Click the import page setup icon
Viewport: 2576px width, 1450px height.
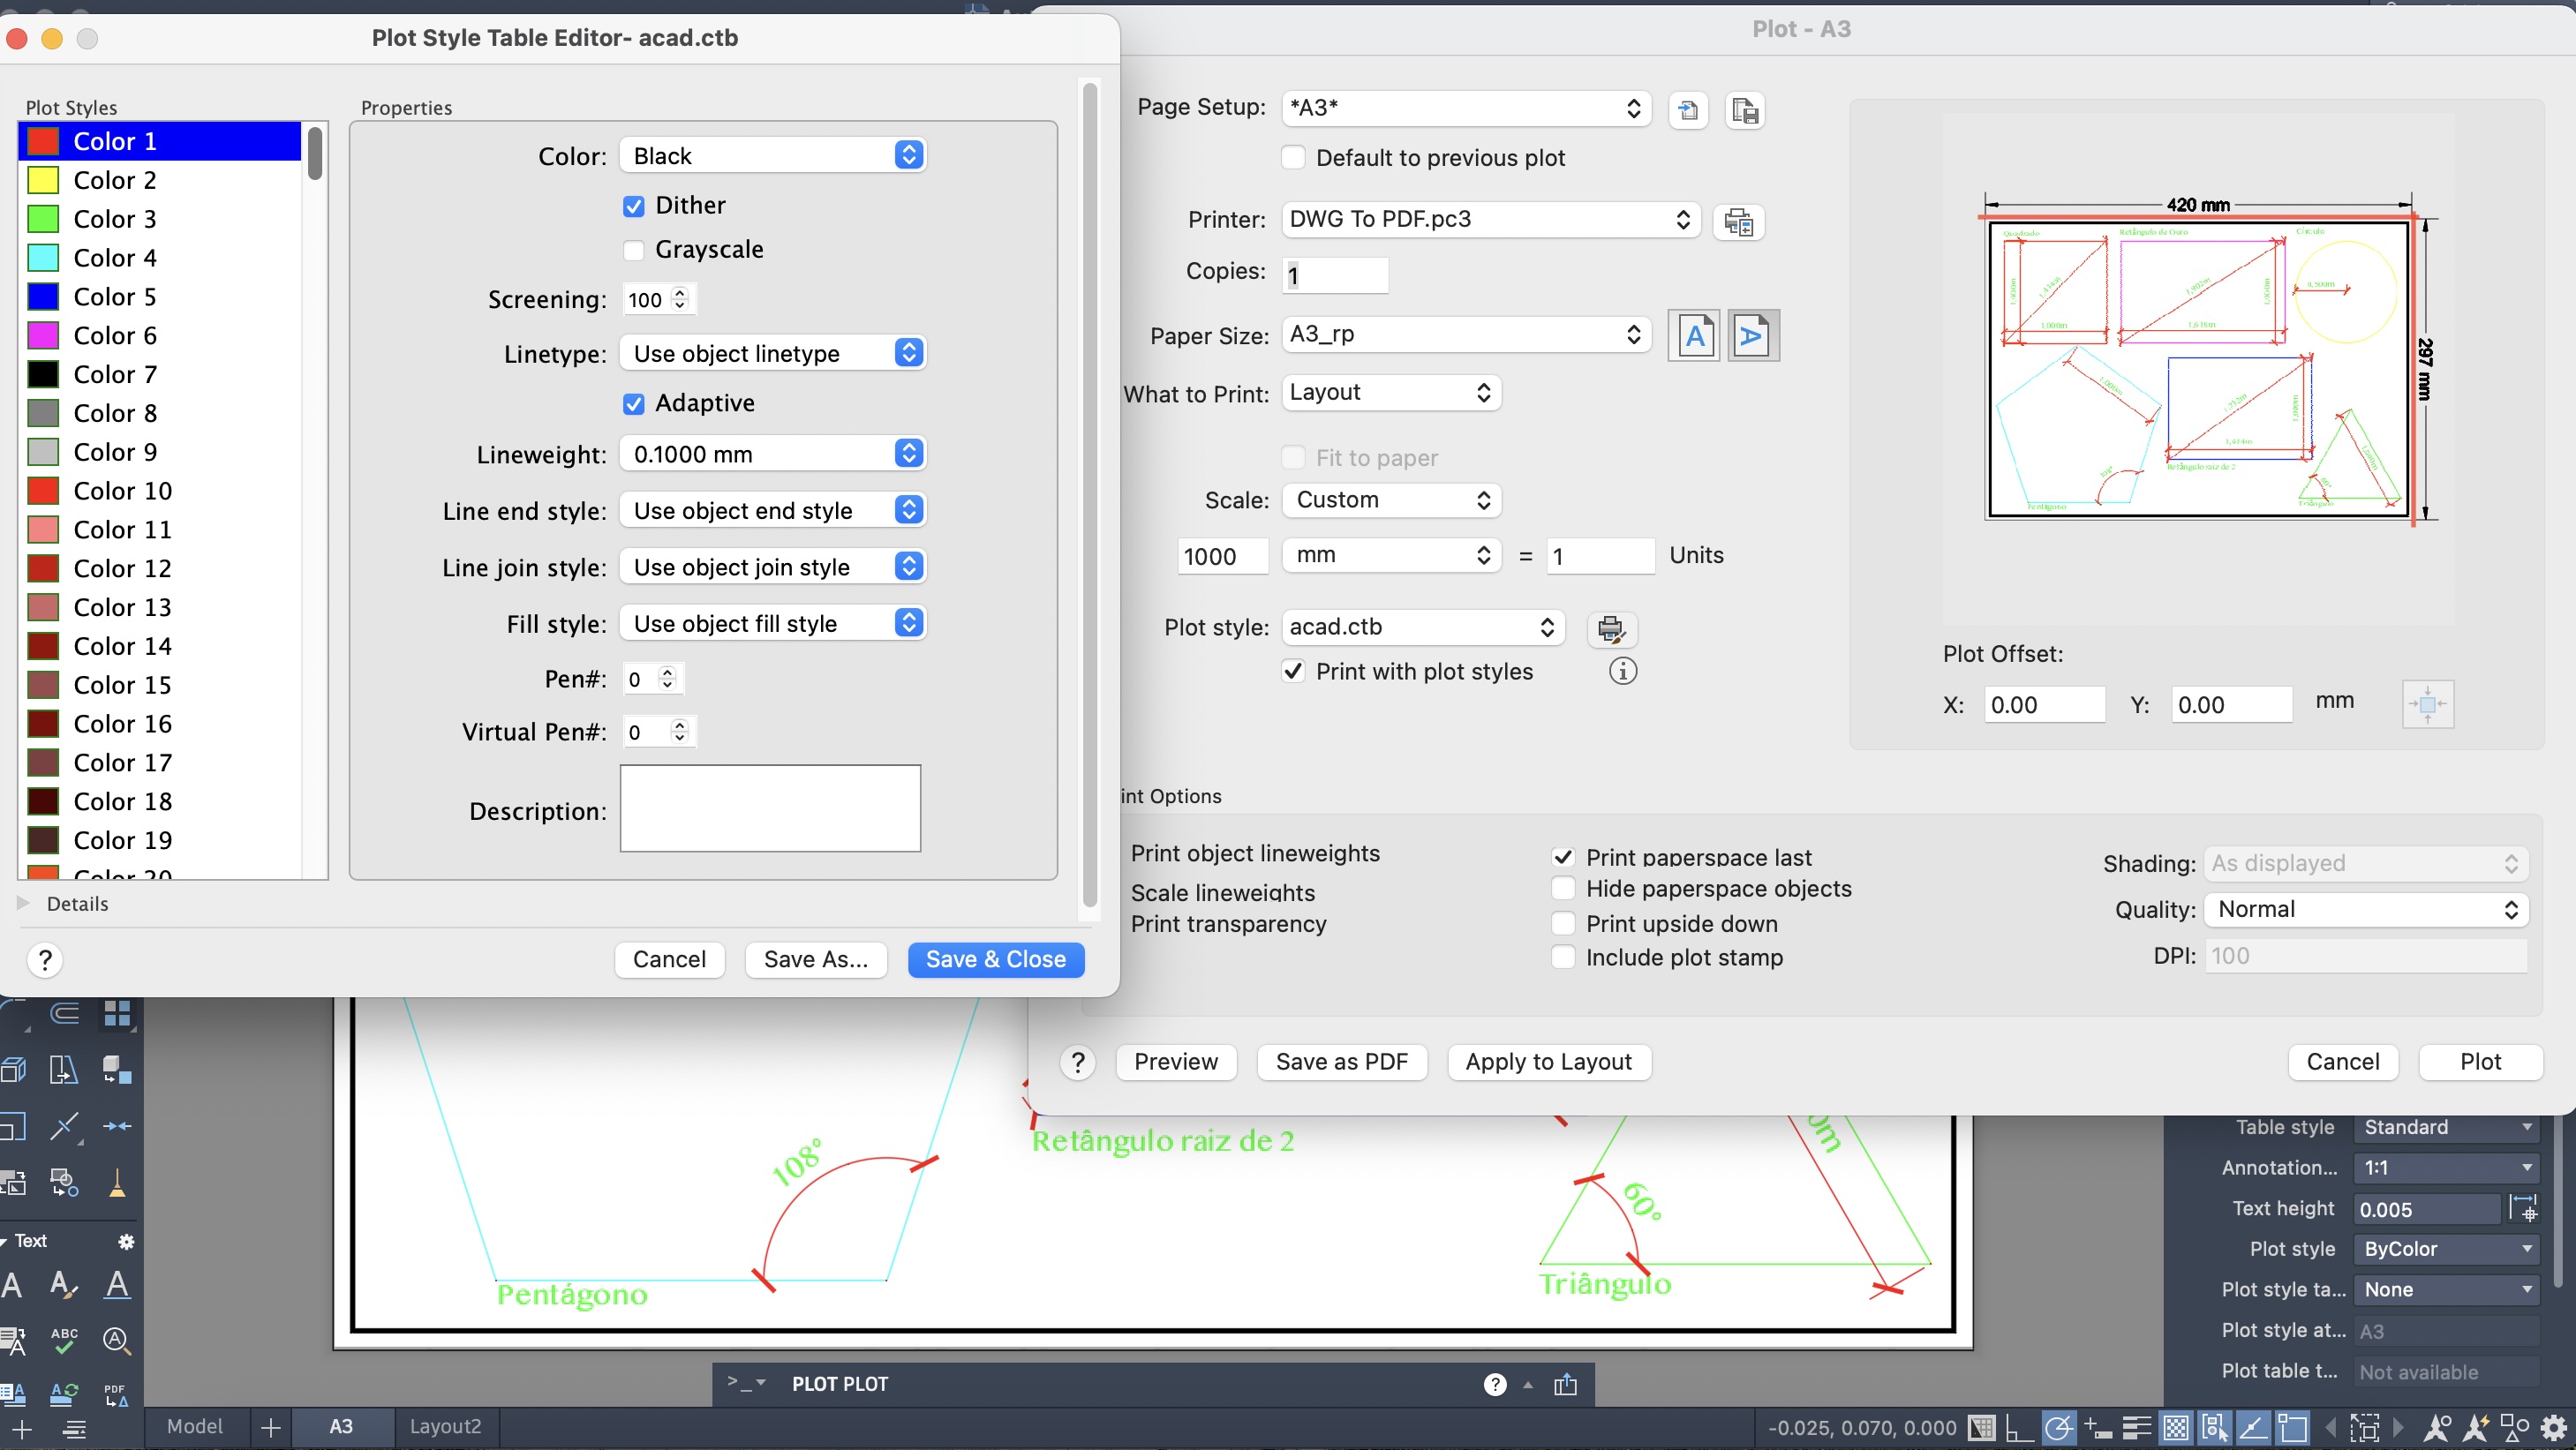click(x=1688, y=109)
